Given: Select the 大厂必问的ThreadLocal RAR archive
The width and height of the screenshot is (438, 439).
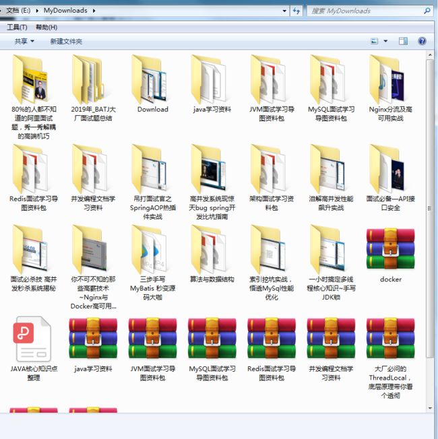Looking at the screenshot, I should coord(390,339).
